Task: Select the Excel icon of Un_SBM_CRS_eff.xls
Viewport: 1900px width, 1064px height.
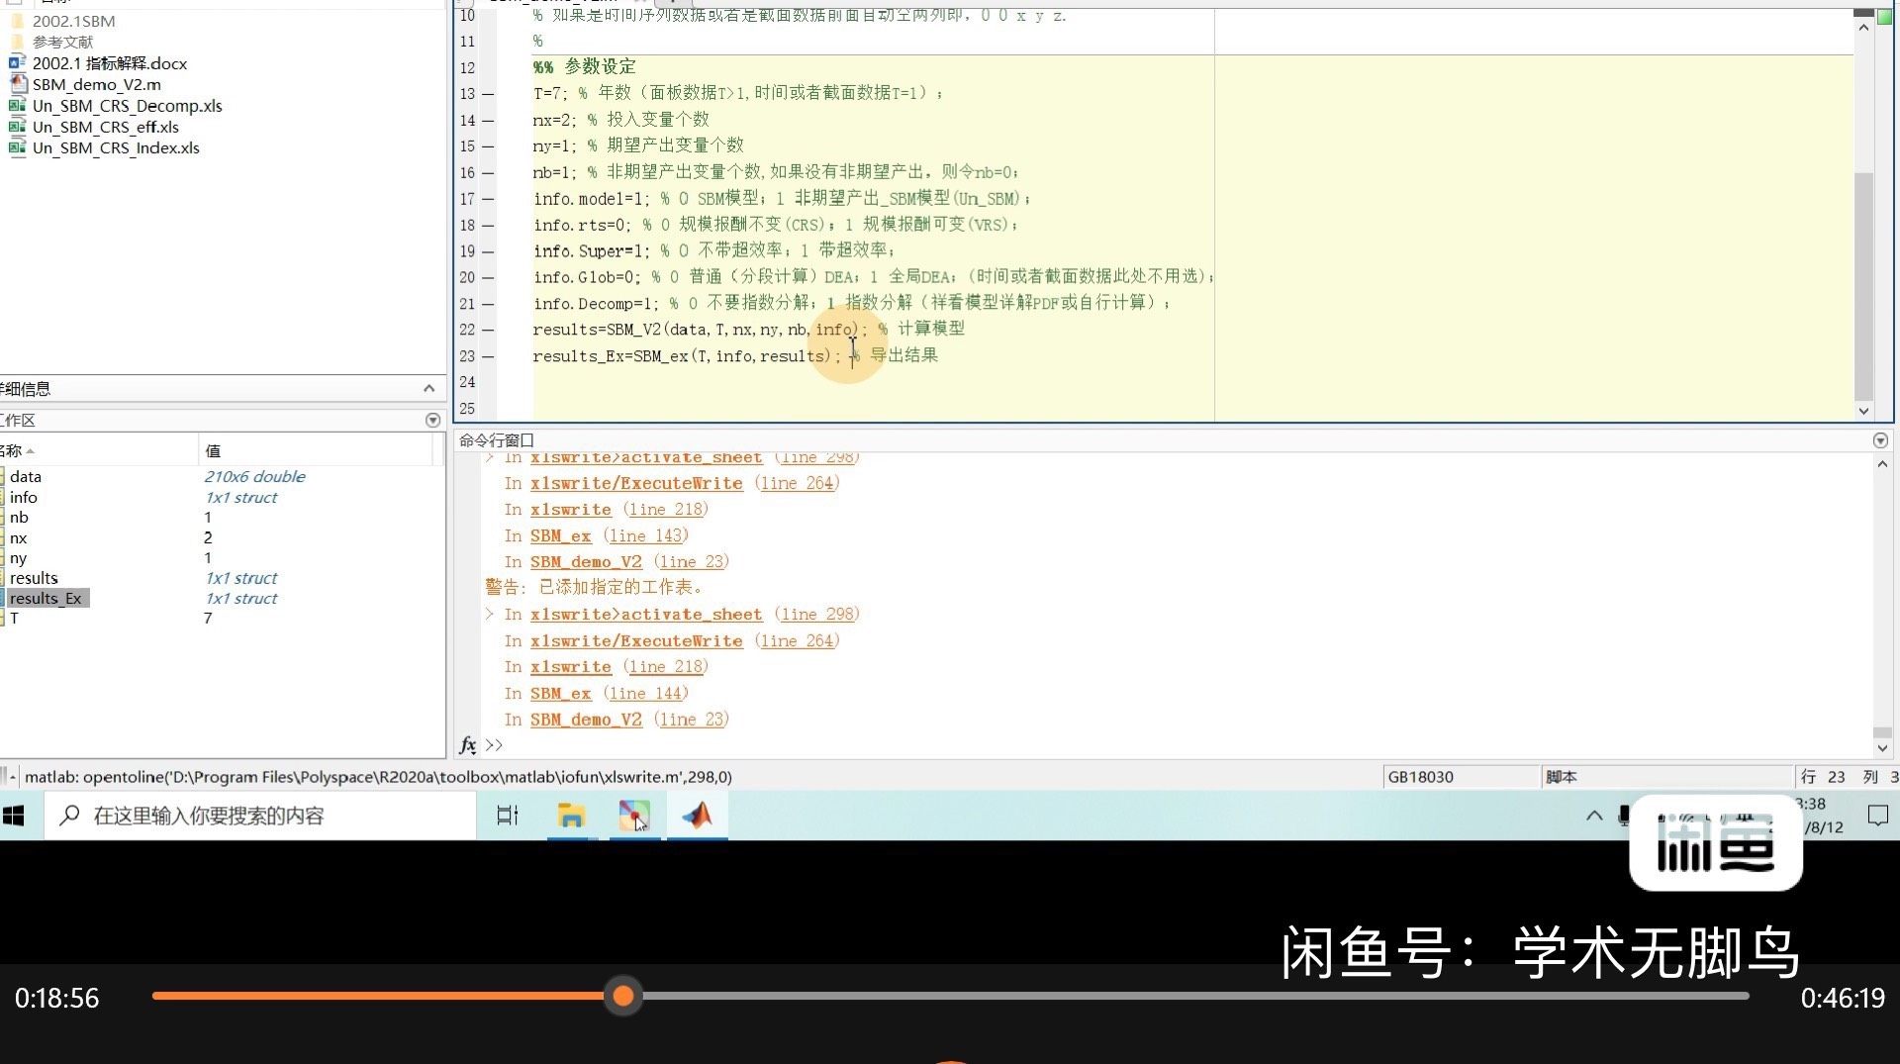Action: pos(17,127)
